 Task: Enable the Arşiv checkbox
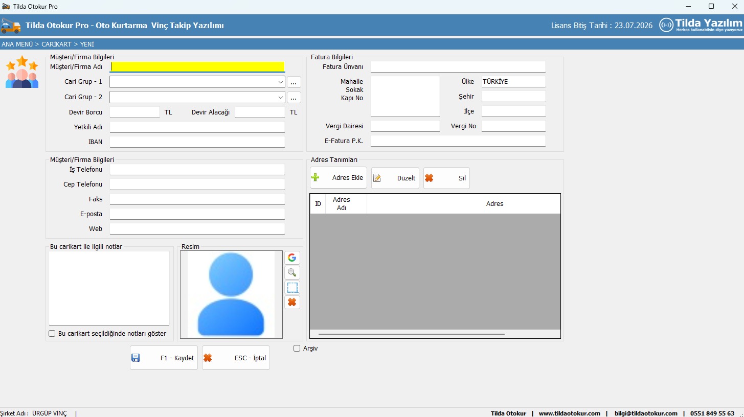coord(297,349)
